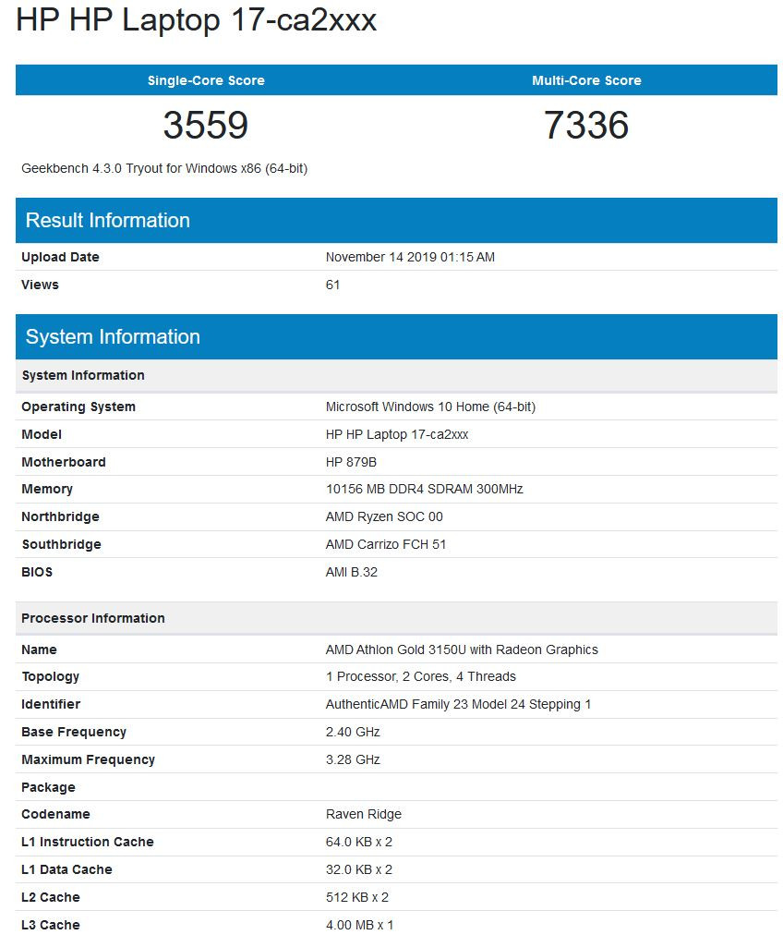Viewport: 783px width, 947px height.
Task: Click the Topology label
Action: (x=50, y=677)
